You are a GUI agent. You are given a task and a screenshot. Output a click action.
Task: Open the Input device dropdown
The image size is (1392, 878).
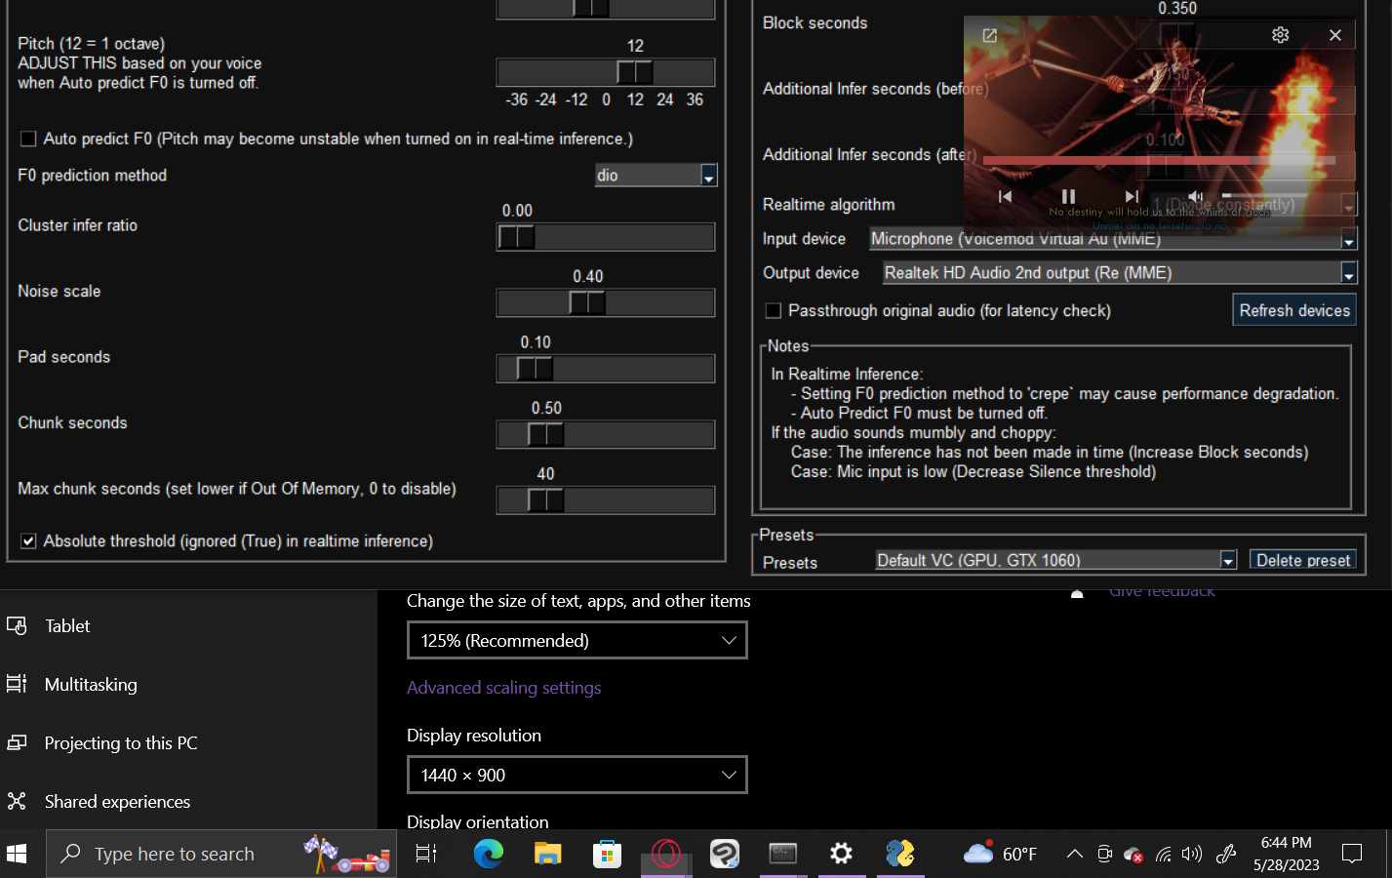(1112, 239)
